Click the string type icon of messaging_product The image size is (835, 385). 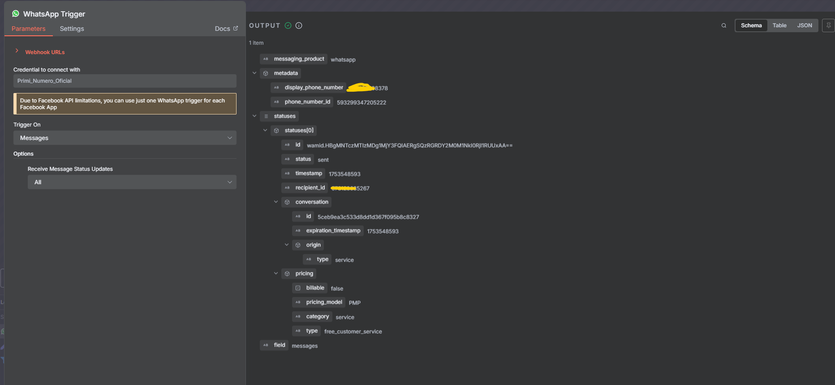click(266, 59)
